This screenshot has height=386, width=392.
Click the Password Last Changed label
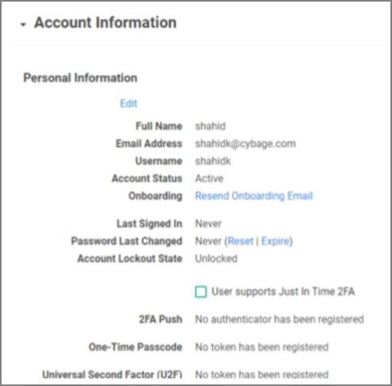point(126,241)
